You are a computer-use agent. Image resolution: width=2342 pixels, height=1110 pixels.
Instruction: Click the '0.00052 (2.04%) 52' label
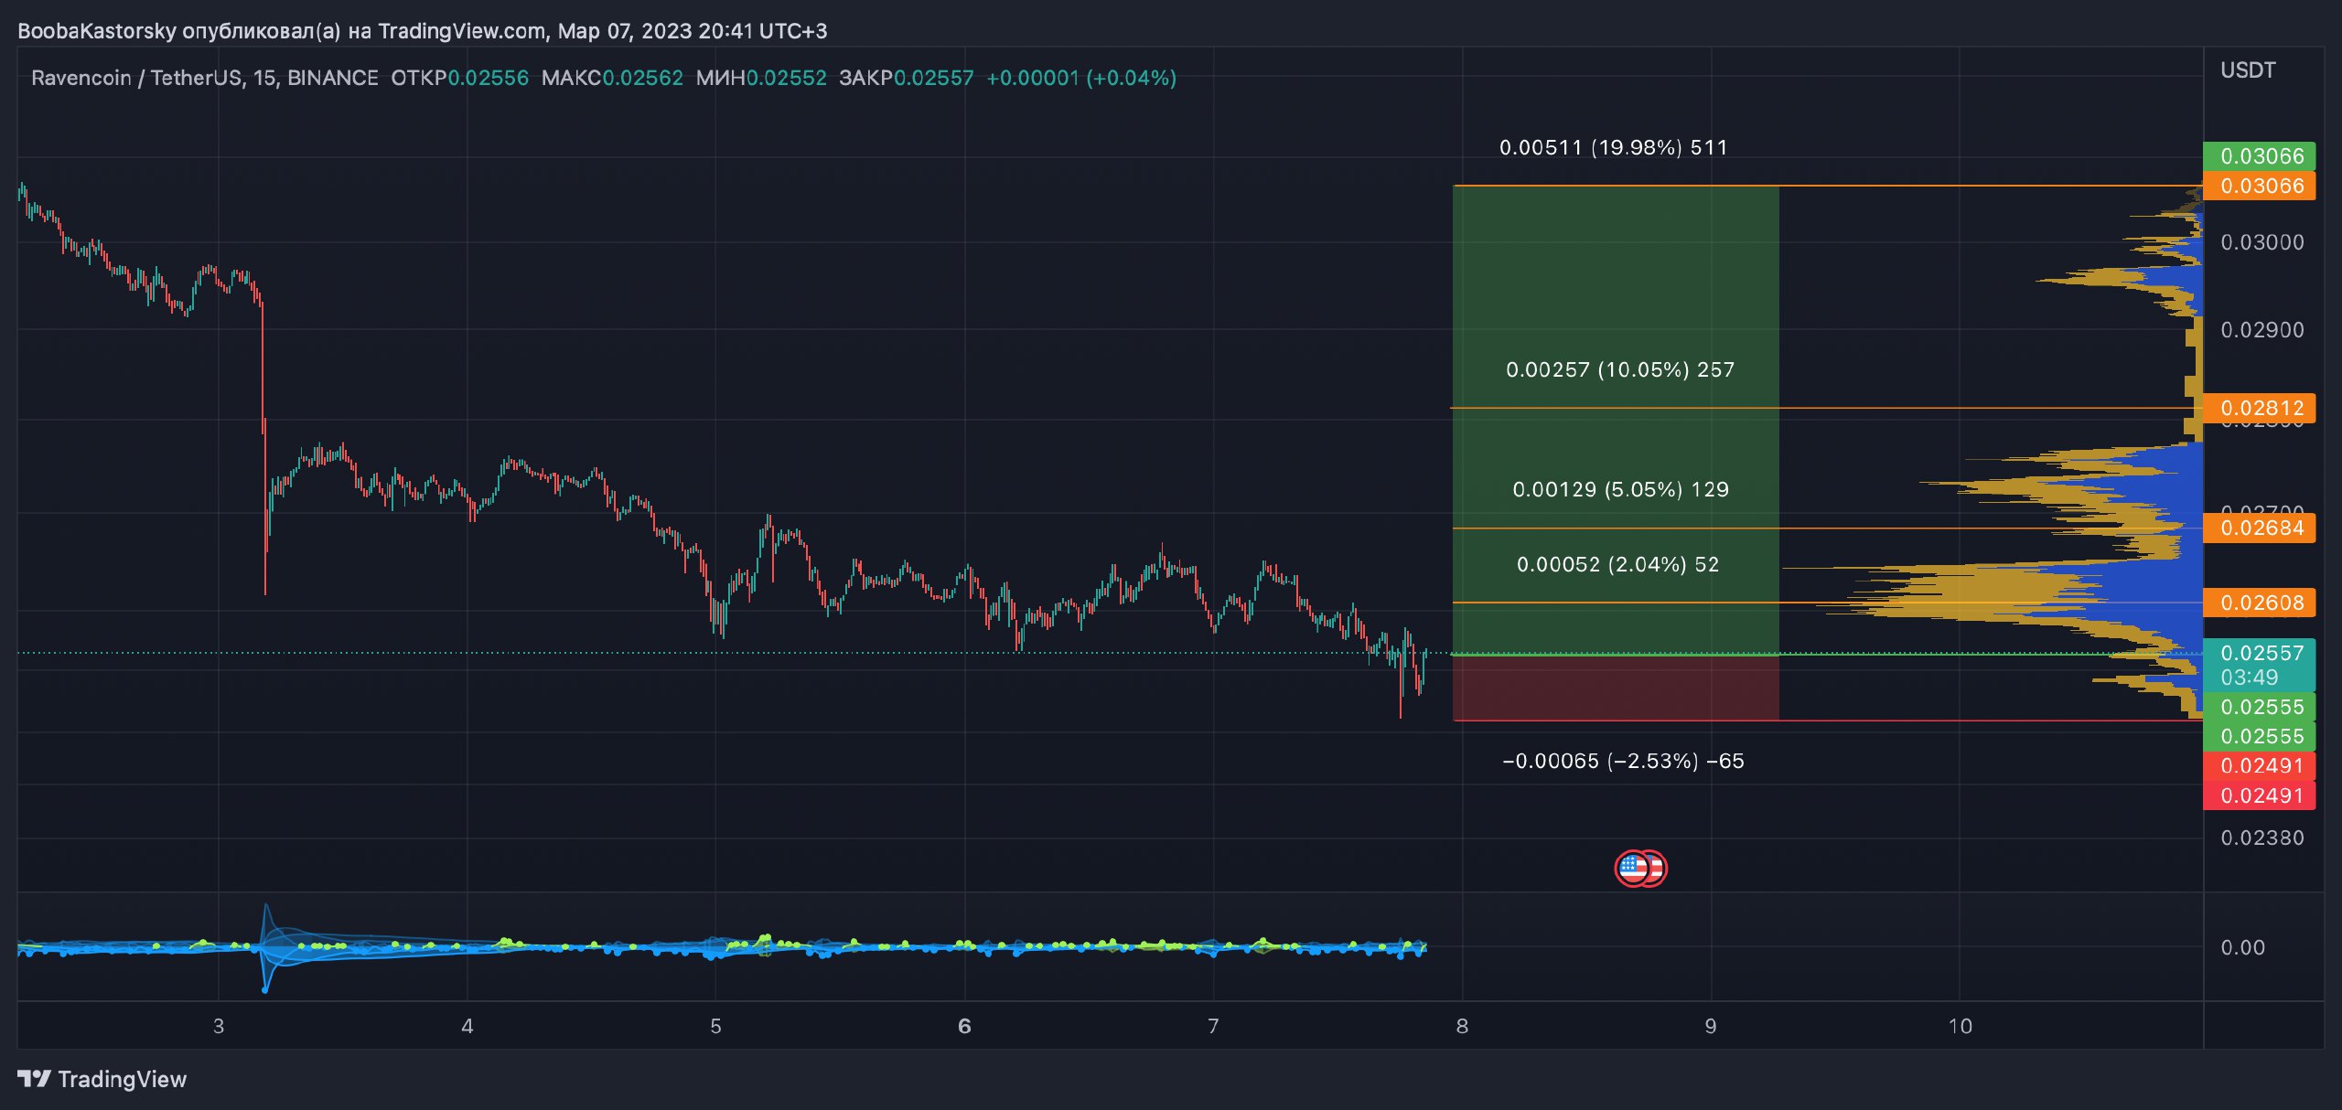pos(1618,564)
